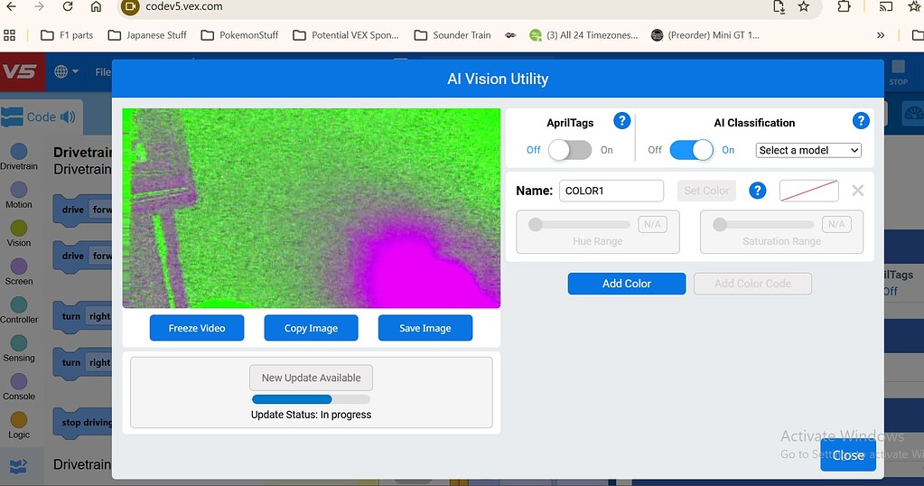Click the cast media icon in browser toolbar
This screenshot has width=924, height=486.
pyautogui.click(x=885, y=6)
